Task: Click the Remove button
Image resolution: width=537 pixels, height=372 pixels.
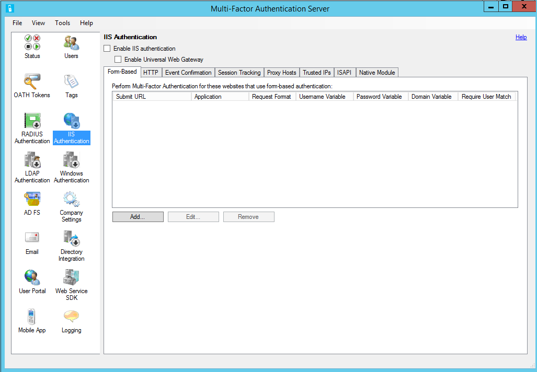Action: click(x=249, y=217)
